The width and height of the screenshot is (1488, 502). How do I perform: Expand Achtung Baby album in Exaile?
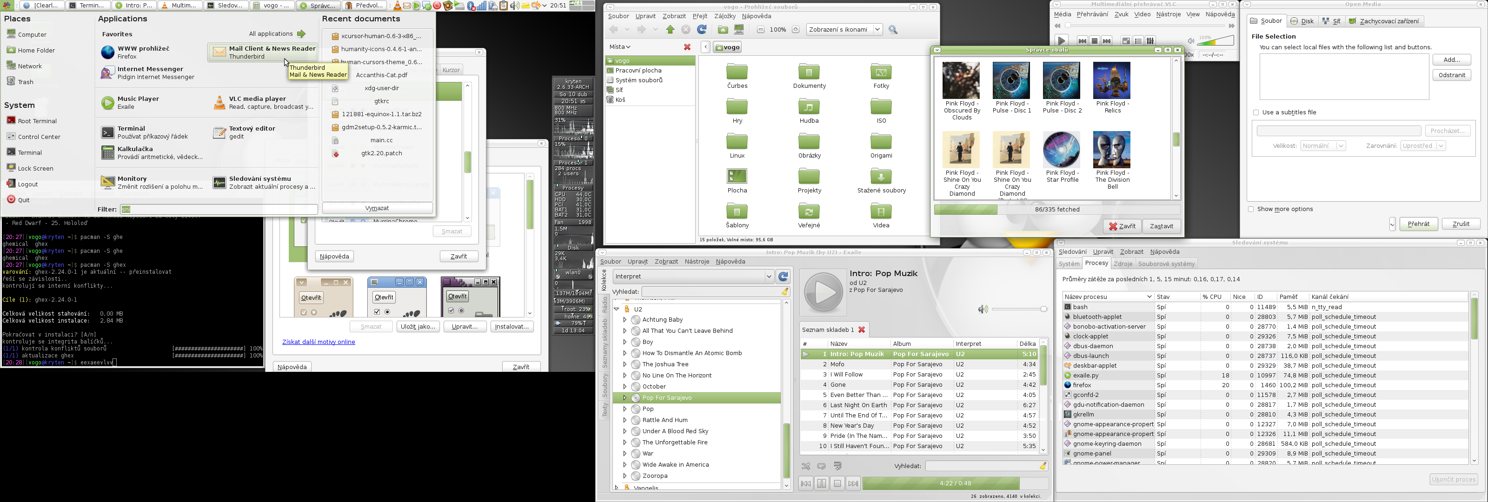click(x=624, y=319)
